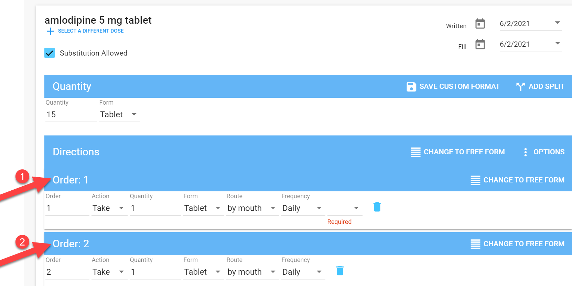Click Change to Free Form in Directions header
Image resolution: width=572 pixels, height=286 pixels.
point(458,152)
